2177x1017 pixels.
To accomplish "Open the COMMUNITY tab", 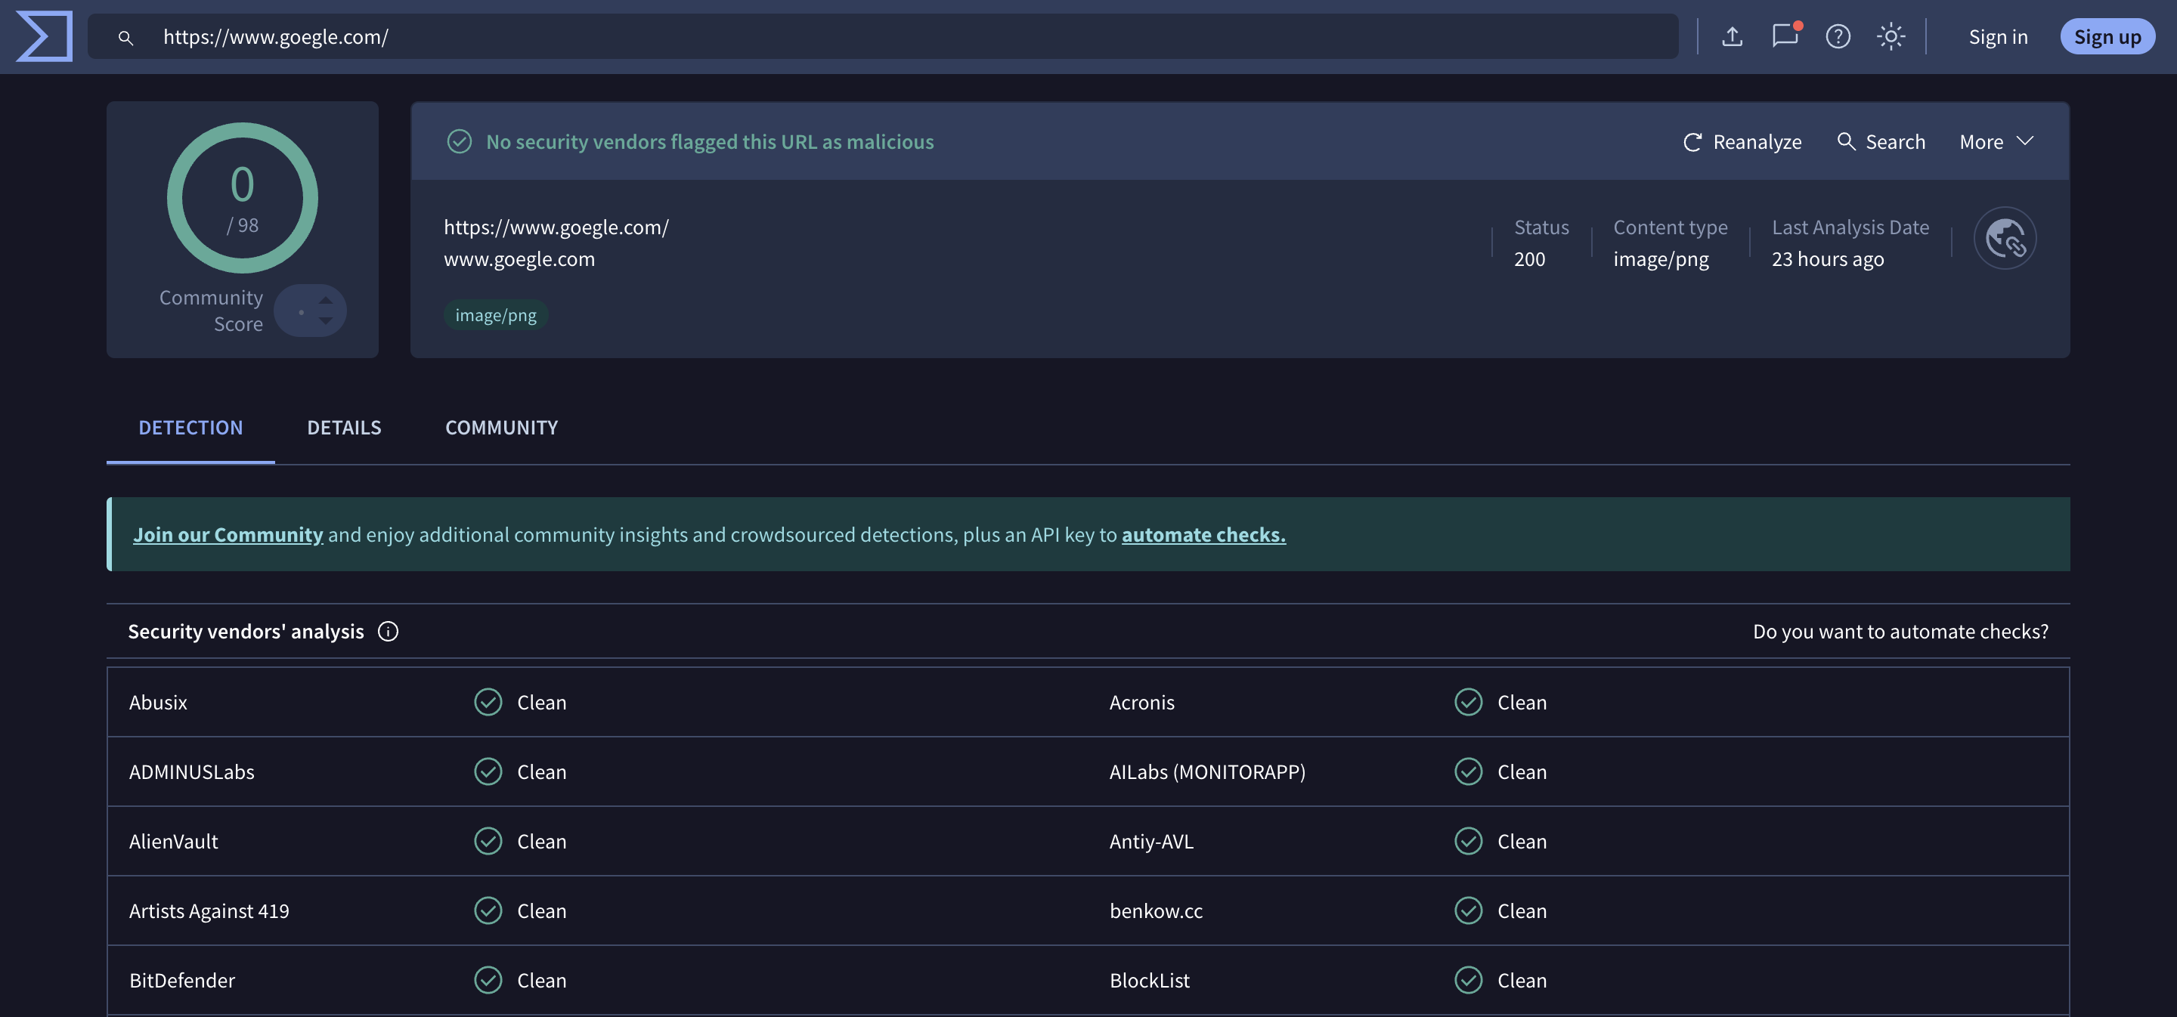I will [501, 428].
